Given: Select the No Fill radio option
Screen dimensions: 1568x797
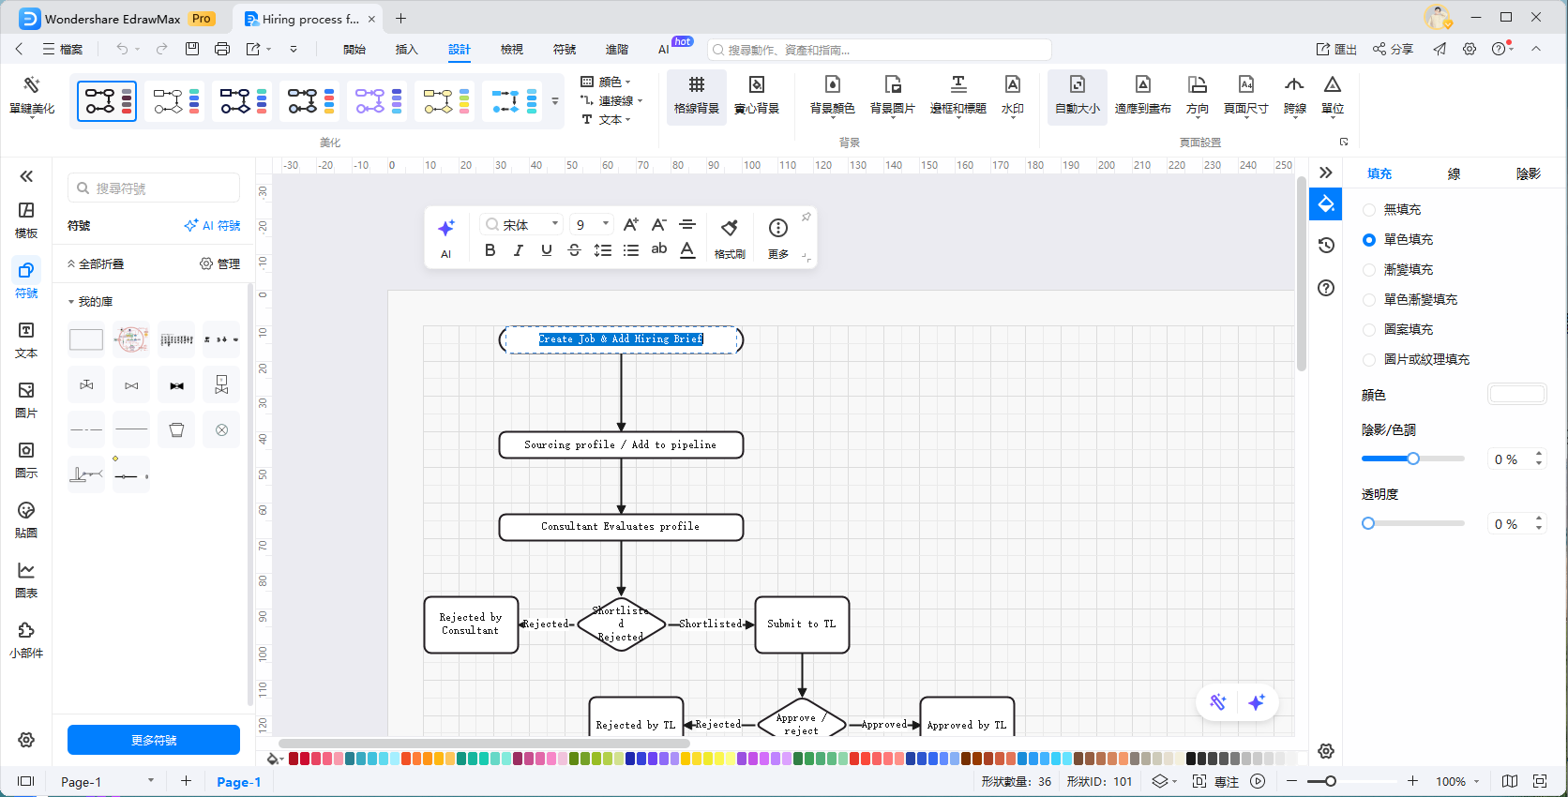Looking at the screenshot, I should point(1369,210).
